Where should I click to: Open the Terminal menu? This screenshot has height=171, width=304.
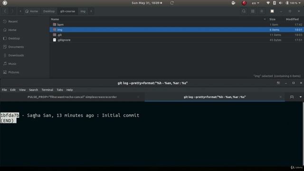(x=47, y=90)
